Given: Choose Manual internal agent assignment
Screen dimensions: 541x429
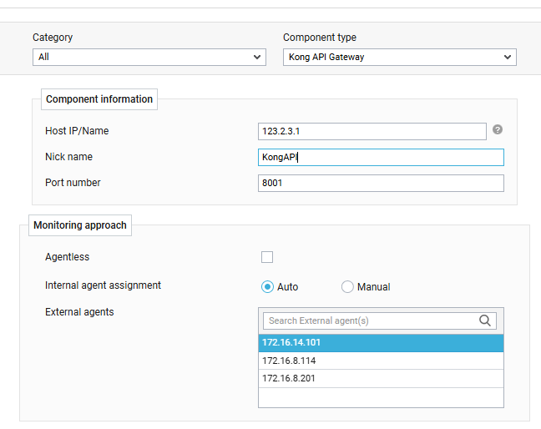Looking at the screenshot, I should [347, 287].
